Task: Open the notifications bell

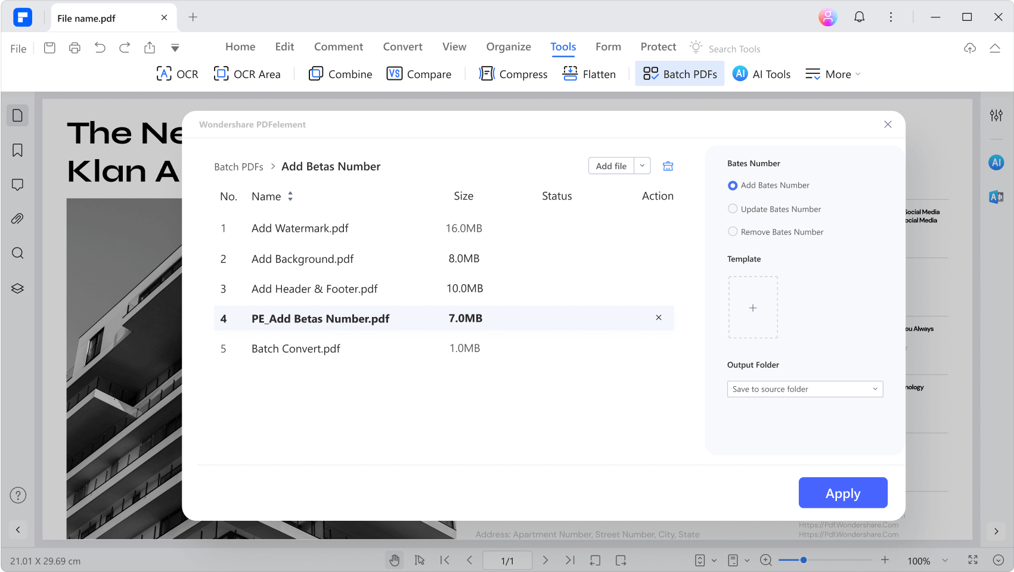Action: tap(859, 17)
